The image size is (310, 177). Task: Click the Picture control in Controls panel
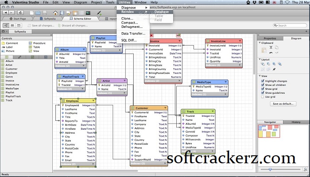(x=8, y=51)
